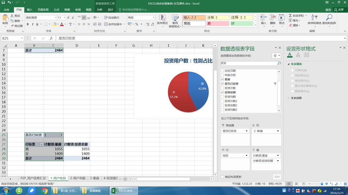348x195 pixels.
Task: Uncheck the 星座 field checkbox
Action: [x=222, y=79]
